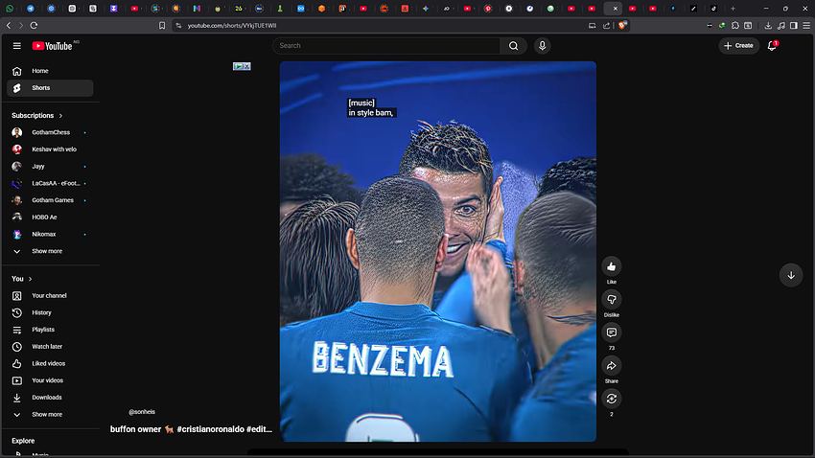Share this short
This screenshot has width=815, height=458.
pyautogui.click(x=612, y=366)
